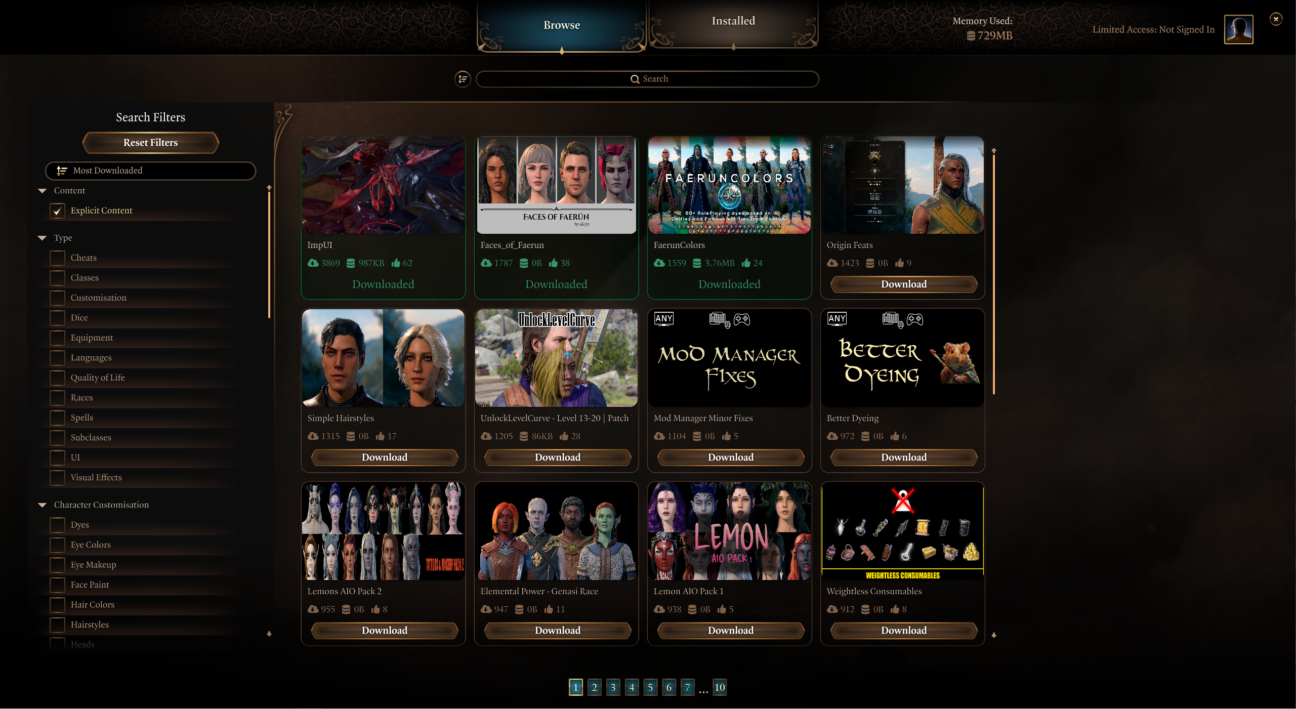Enable the Cheats type filter checkbox
Image resolution: width=1296 pixels, height=709 pixels.
[58, 258]
